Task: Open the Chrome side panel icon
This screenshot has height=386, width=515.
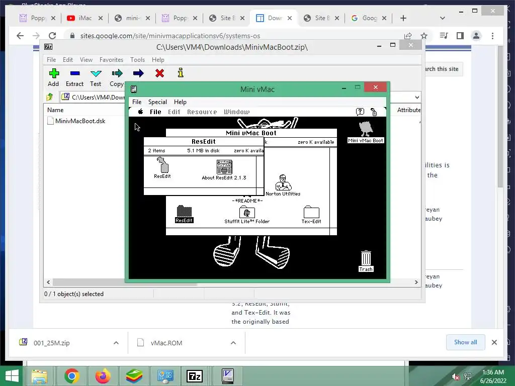Action: (x=460, y=36)
